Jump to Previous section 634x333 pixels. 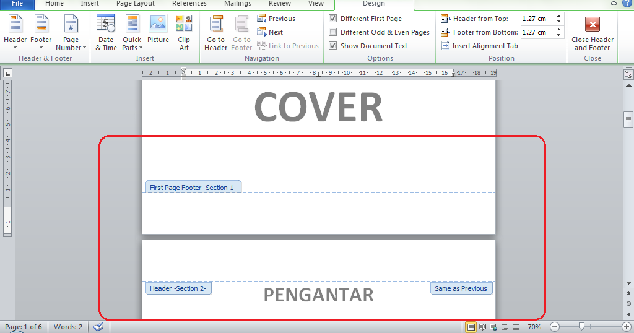pos(276,19)
